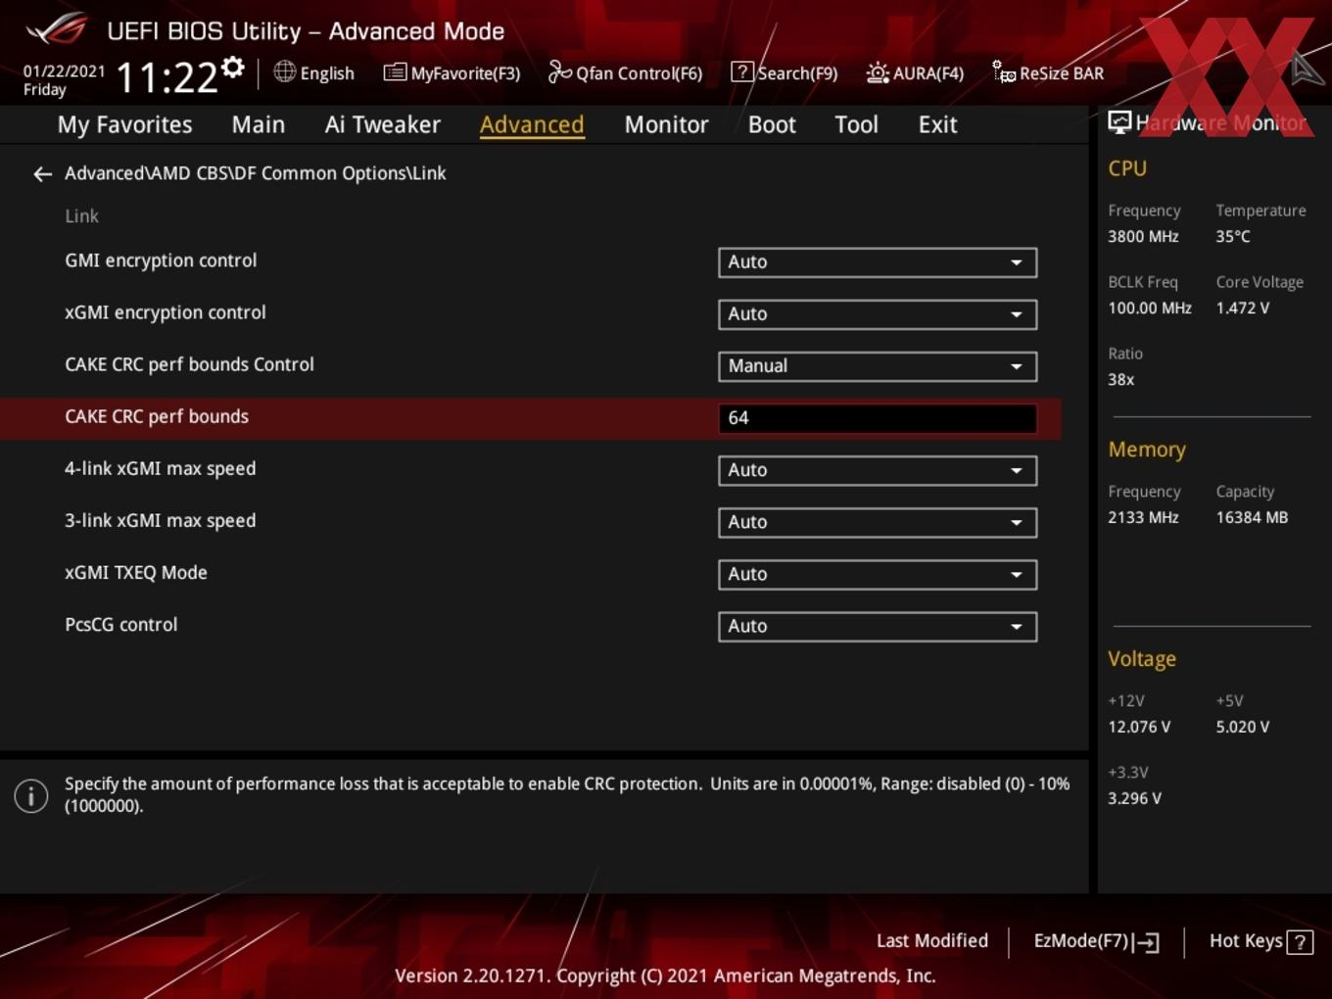Open xGMI TXEQ Mode dropdown

click(x=878, y=574)
